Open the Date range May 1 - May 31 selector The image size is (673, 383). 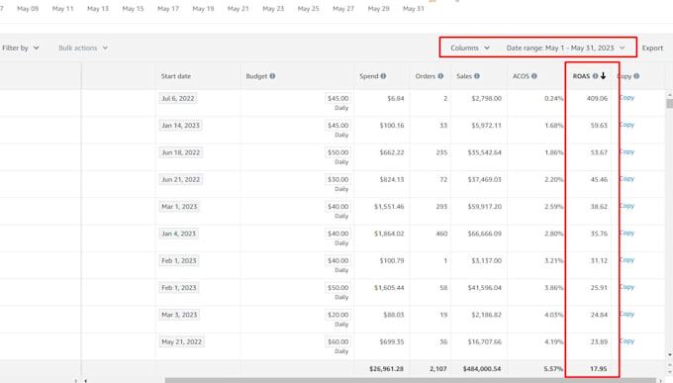pos(565,48)
